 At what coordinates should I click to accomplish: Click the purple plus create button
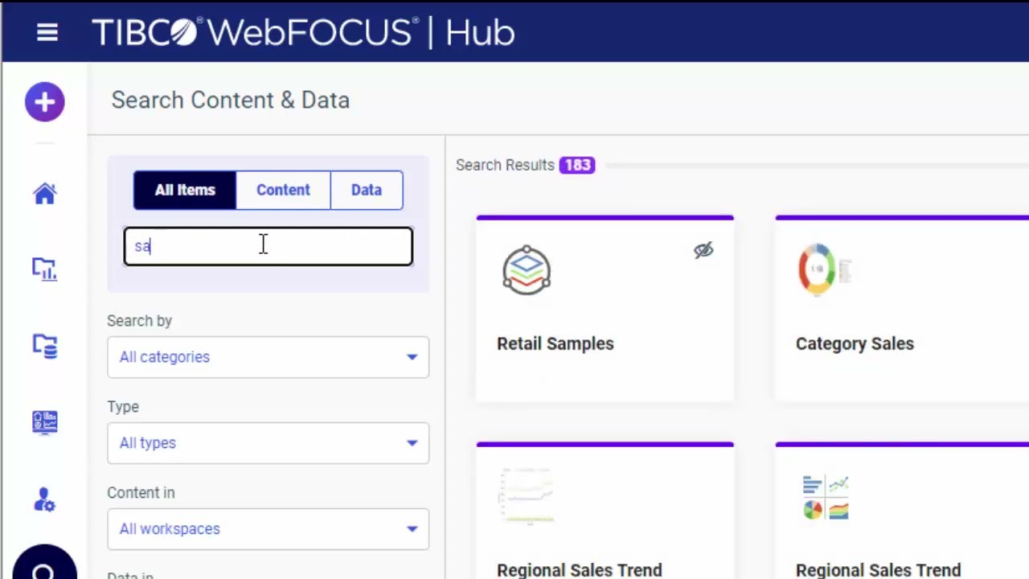click(x=44, y=102)
